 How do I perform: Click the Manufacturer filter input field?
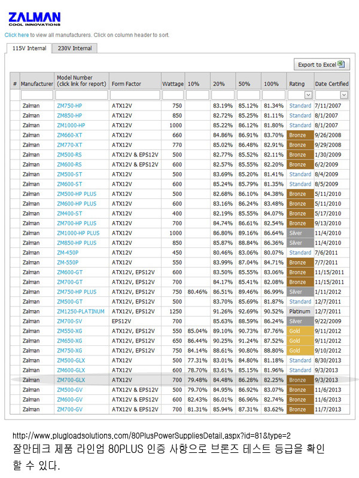[x=37, y=95]
